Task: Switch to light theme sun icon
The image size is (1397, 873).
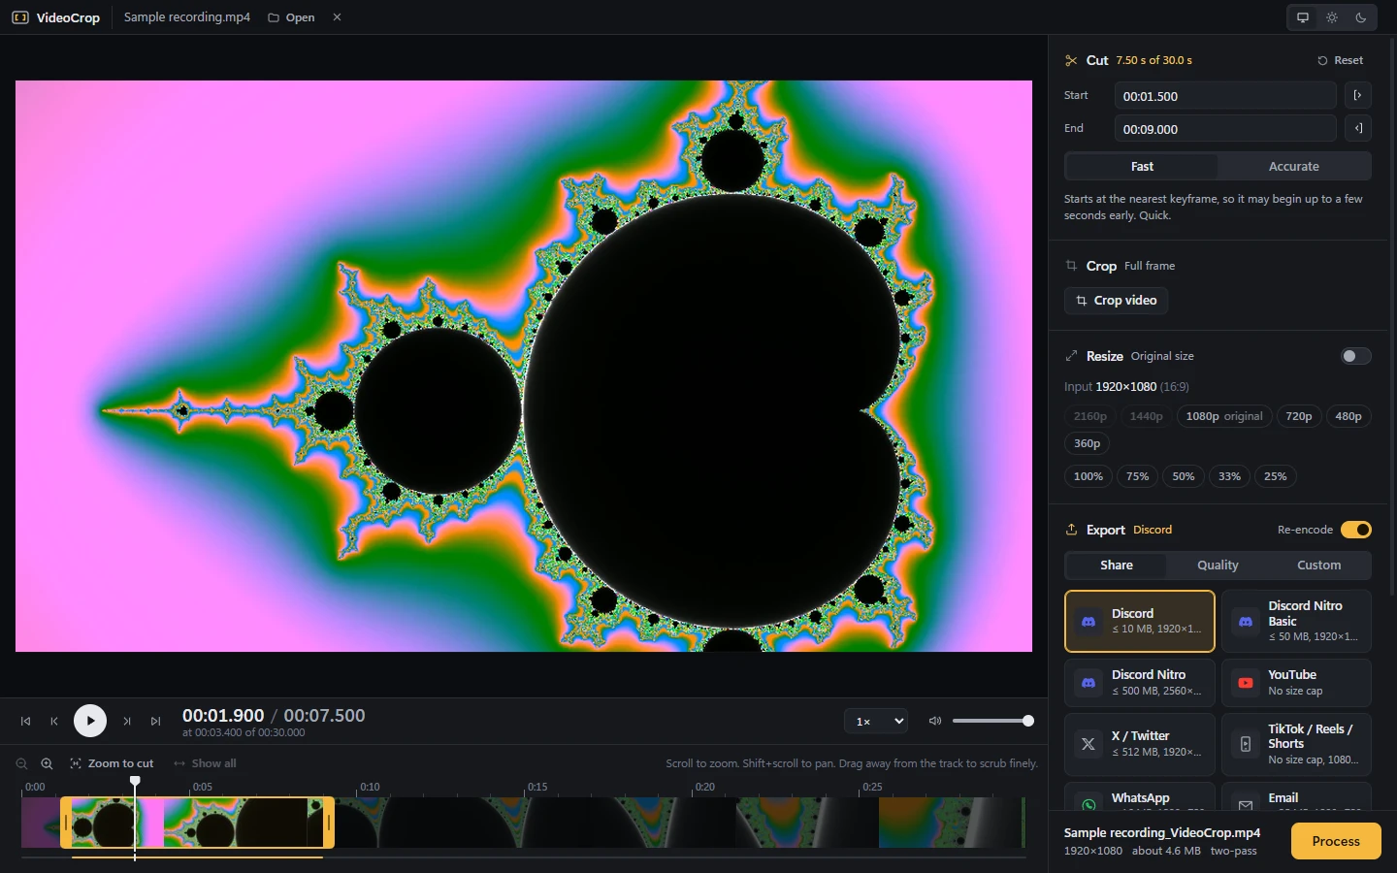Action: point(1332,17)
